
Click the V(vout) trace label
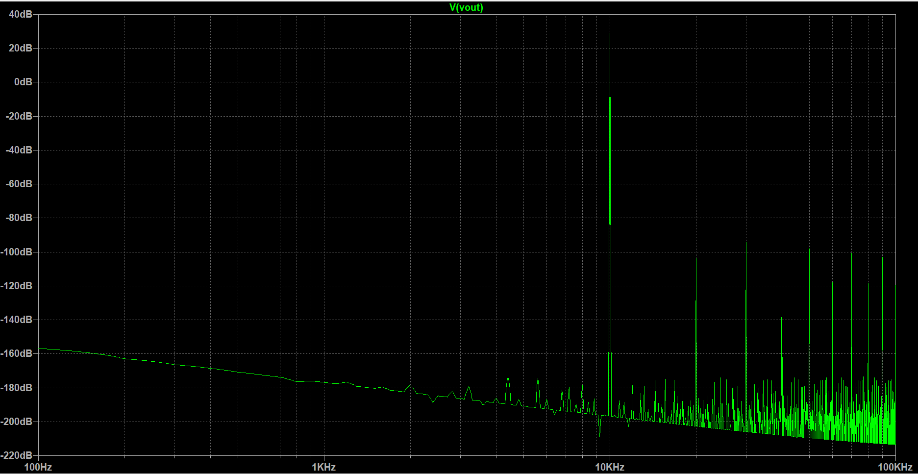click(x=466, y=7)
